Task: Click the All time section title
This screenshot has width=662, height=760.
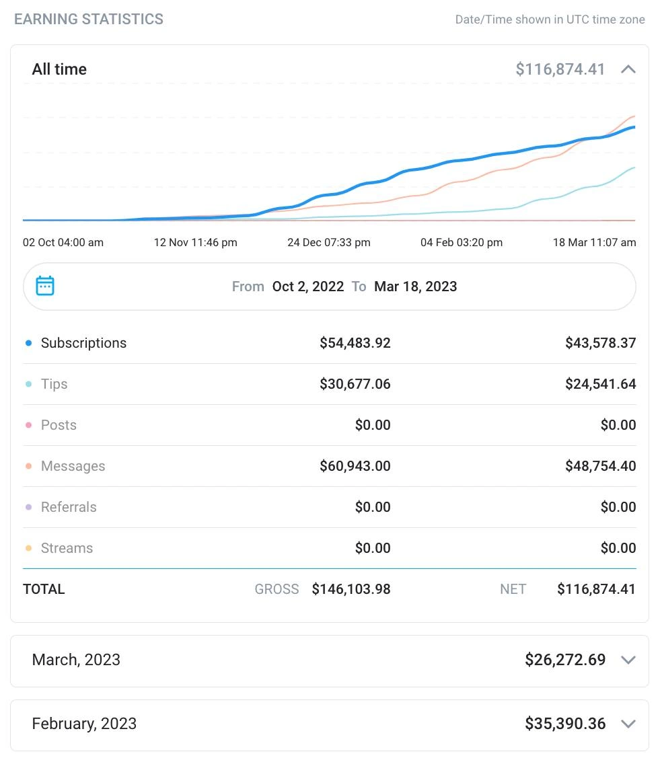Action: [59, 69]
